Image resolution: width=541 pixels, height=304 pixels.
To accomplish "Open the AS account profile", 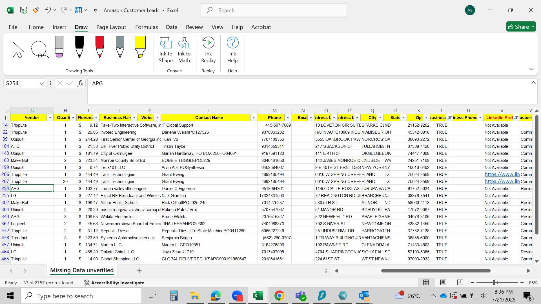I will tap(470, 10).
